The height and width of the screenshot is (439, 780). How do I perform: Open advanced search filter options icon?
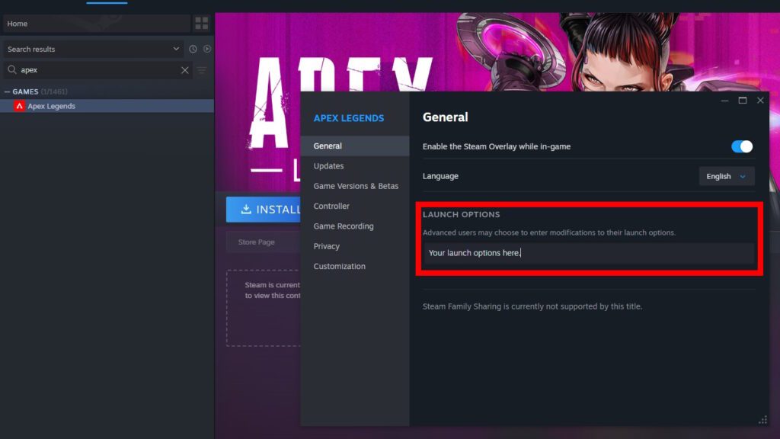tap(201, 70)
